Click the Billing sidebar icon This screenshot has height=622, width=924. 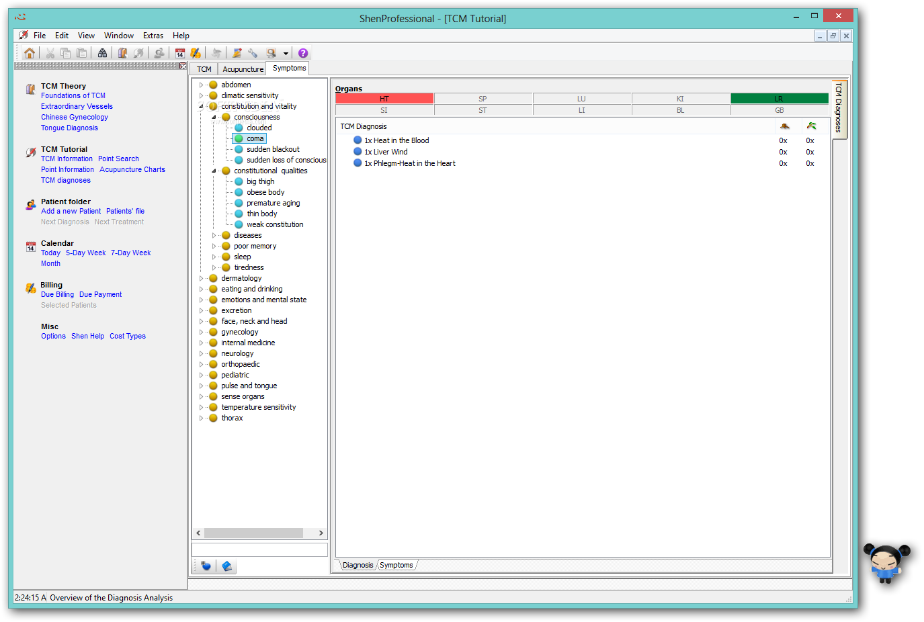coord(30,288)
